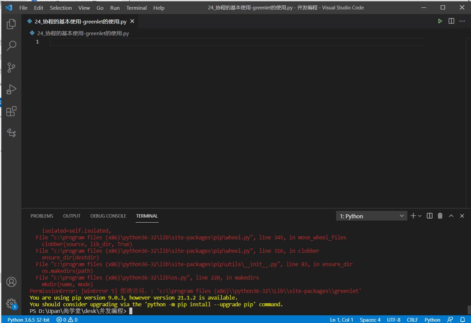This screenshot has width=471, height=323.
Task: Select the TERMINAL tab
Action: (x=147, y=216)
